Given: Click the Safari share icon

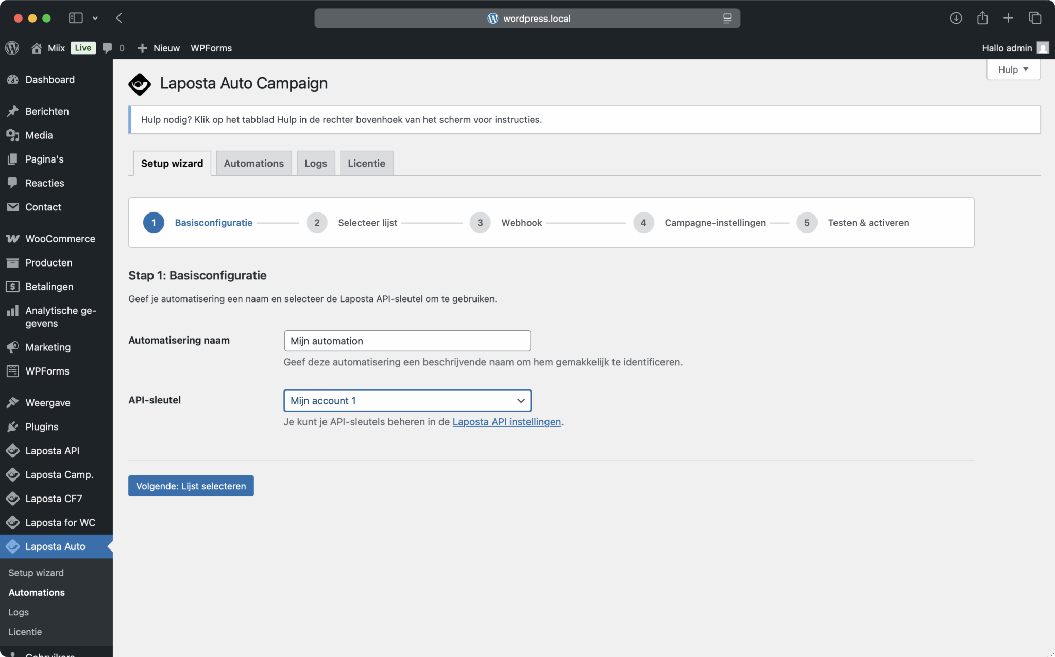Looking at the screenshot, I should point(982,18).
